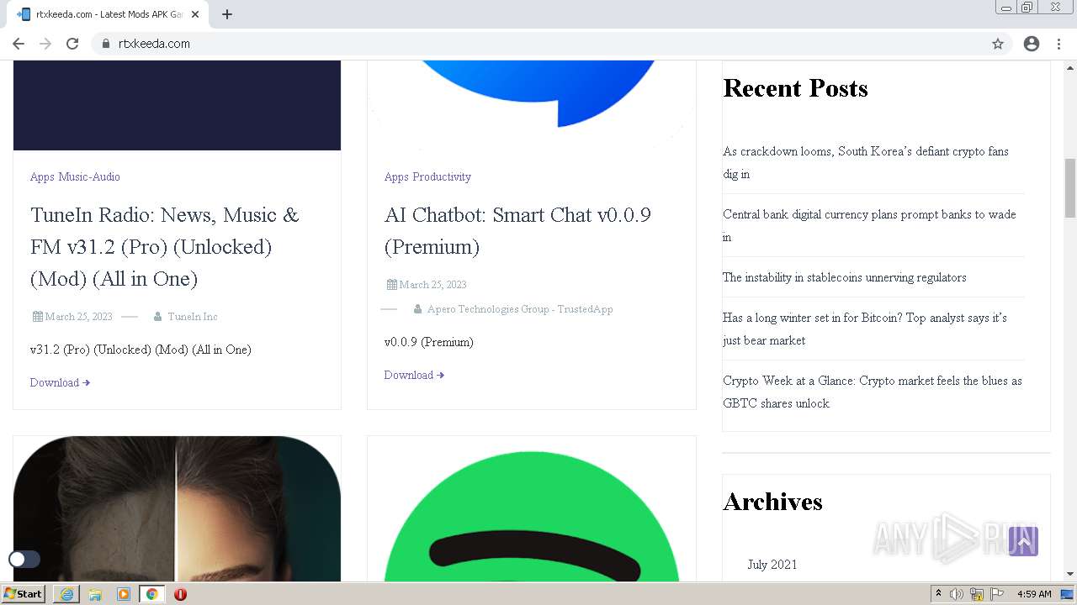Image resolution: width=1077 pixels, height=605 pixels.
Task: Click the calendar icon on TuneIn post
Action: click(38, 317)
